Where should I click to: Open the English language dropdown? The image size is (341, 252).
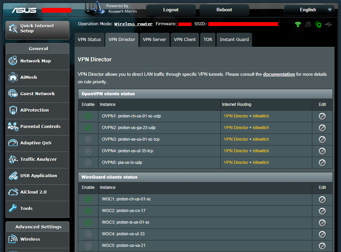pos(309,10)
